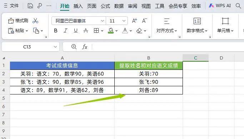
Task: Click the fx insert function icon
Action: (85, 47)
